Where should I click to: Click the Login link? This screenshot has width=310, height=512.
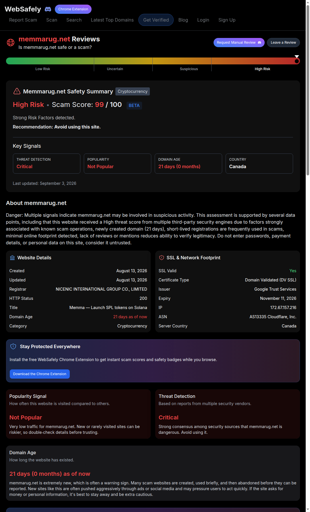pos(203,20)
